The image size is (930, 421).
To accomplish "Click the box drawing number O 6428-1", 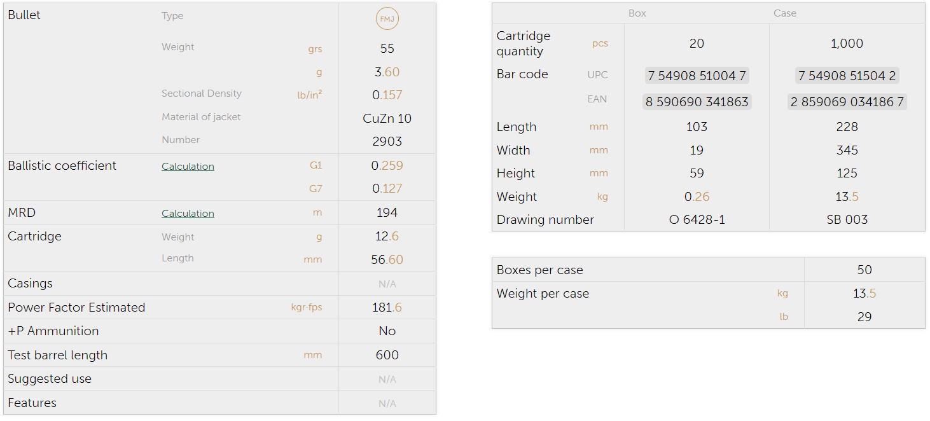I will tap(697, 220).
